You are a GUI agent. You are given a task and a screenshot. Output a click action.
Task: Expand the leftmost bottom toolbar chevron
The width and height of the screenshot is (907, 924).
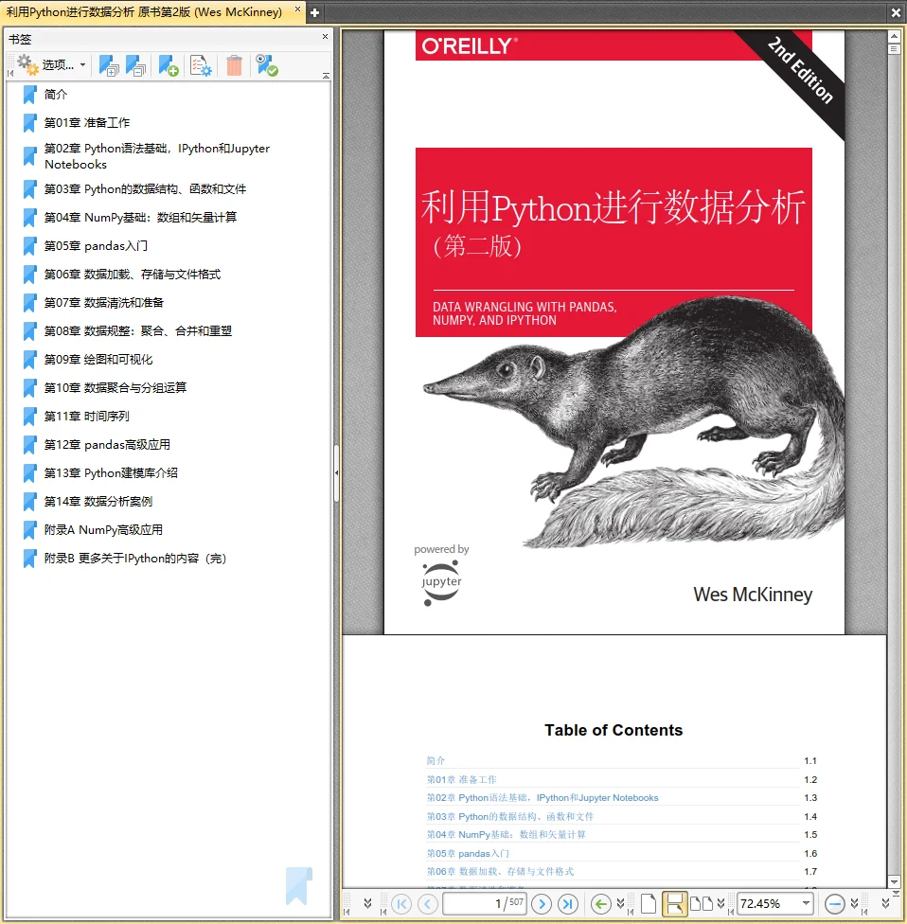(x=367, y=903)
